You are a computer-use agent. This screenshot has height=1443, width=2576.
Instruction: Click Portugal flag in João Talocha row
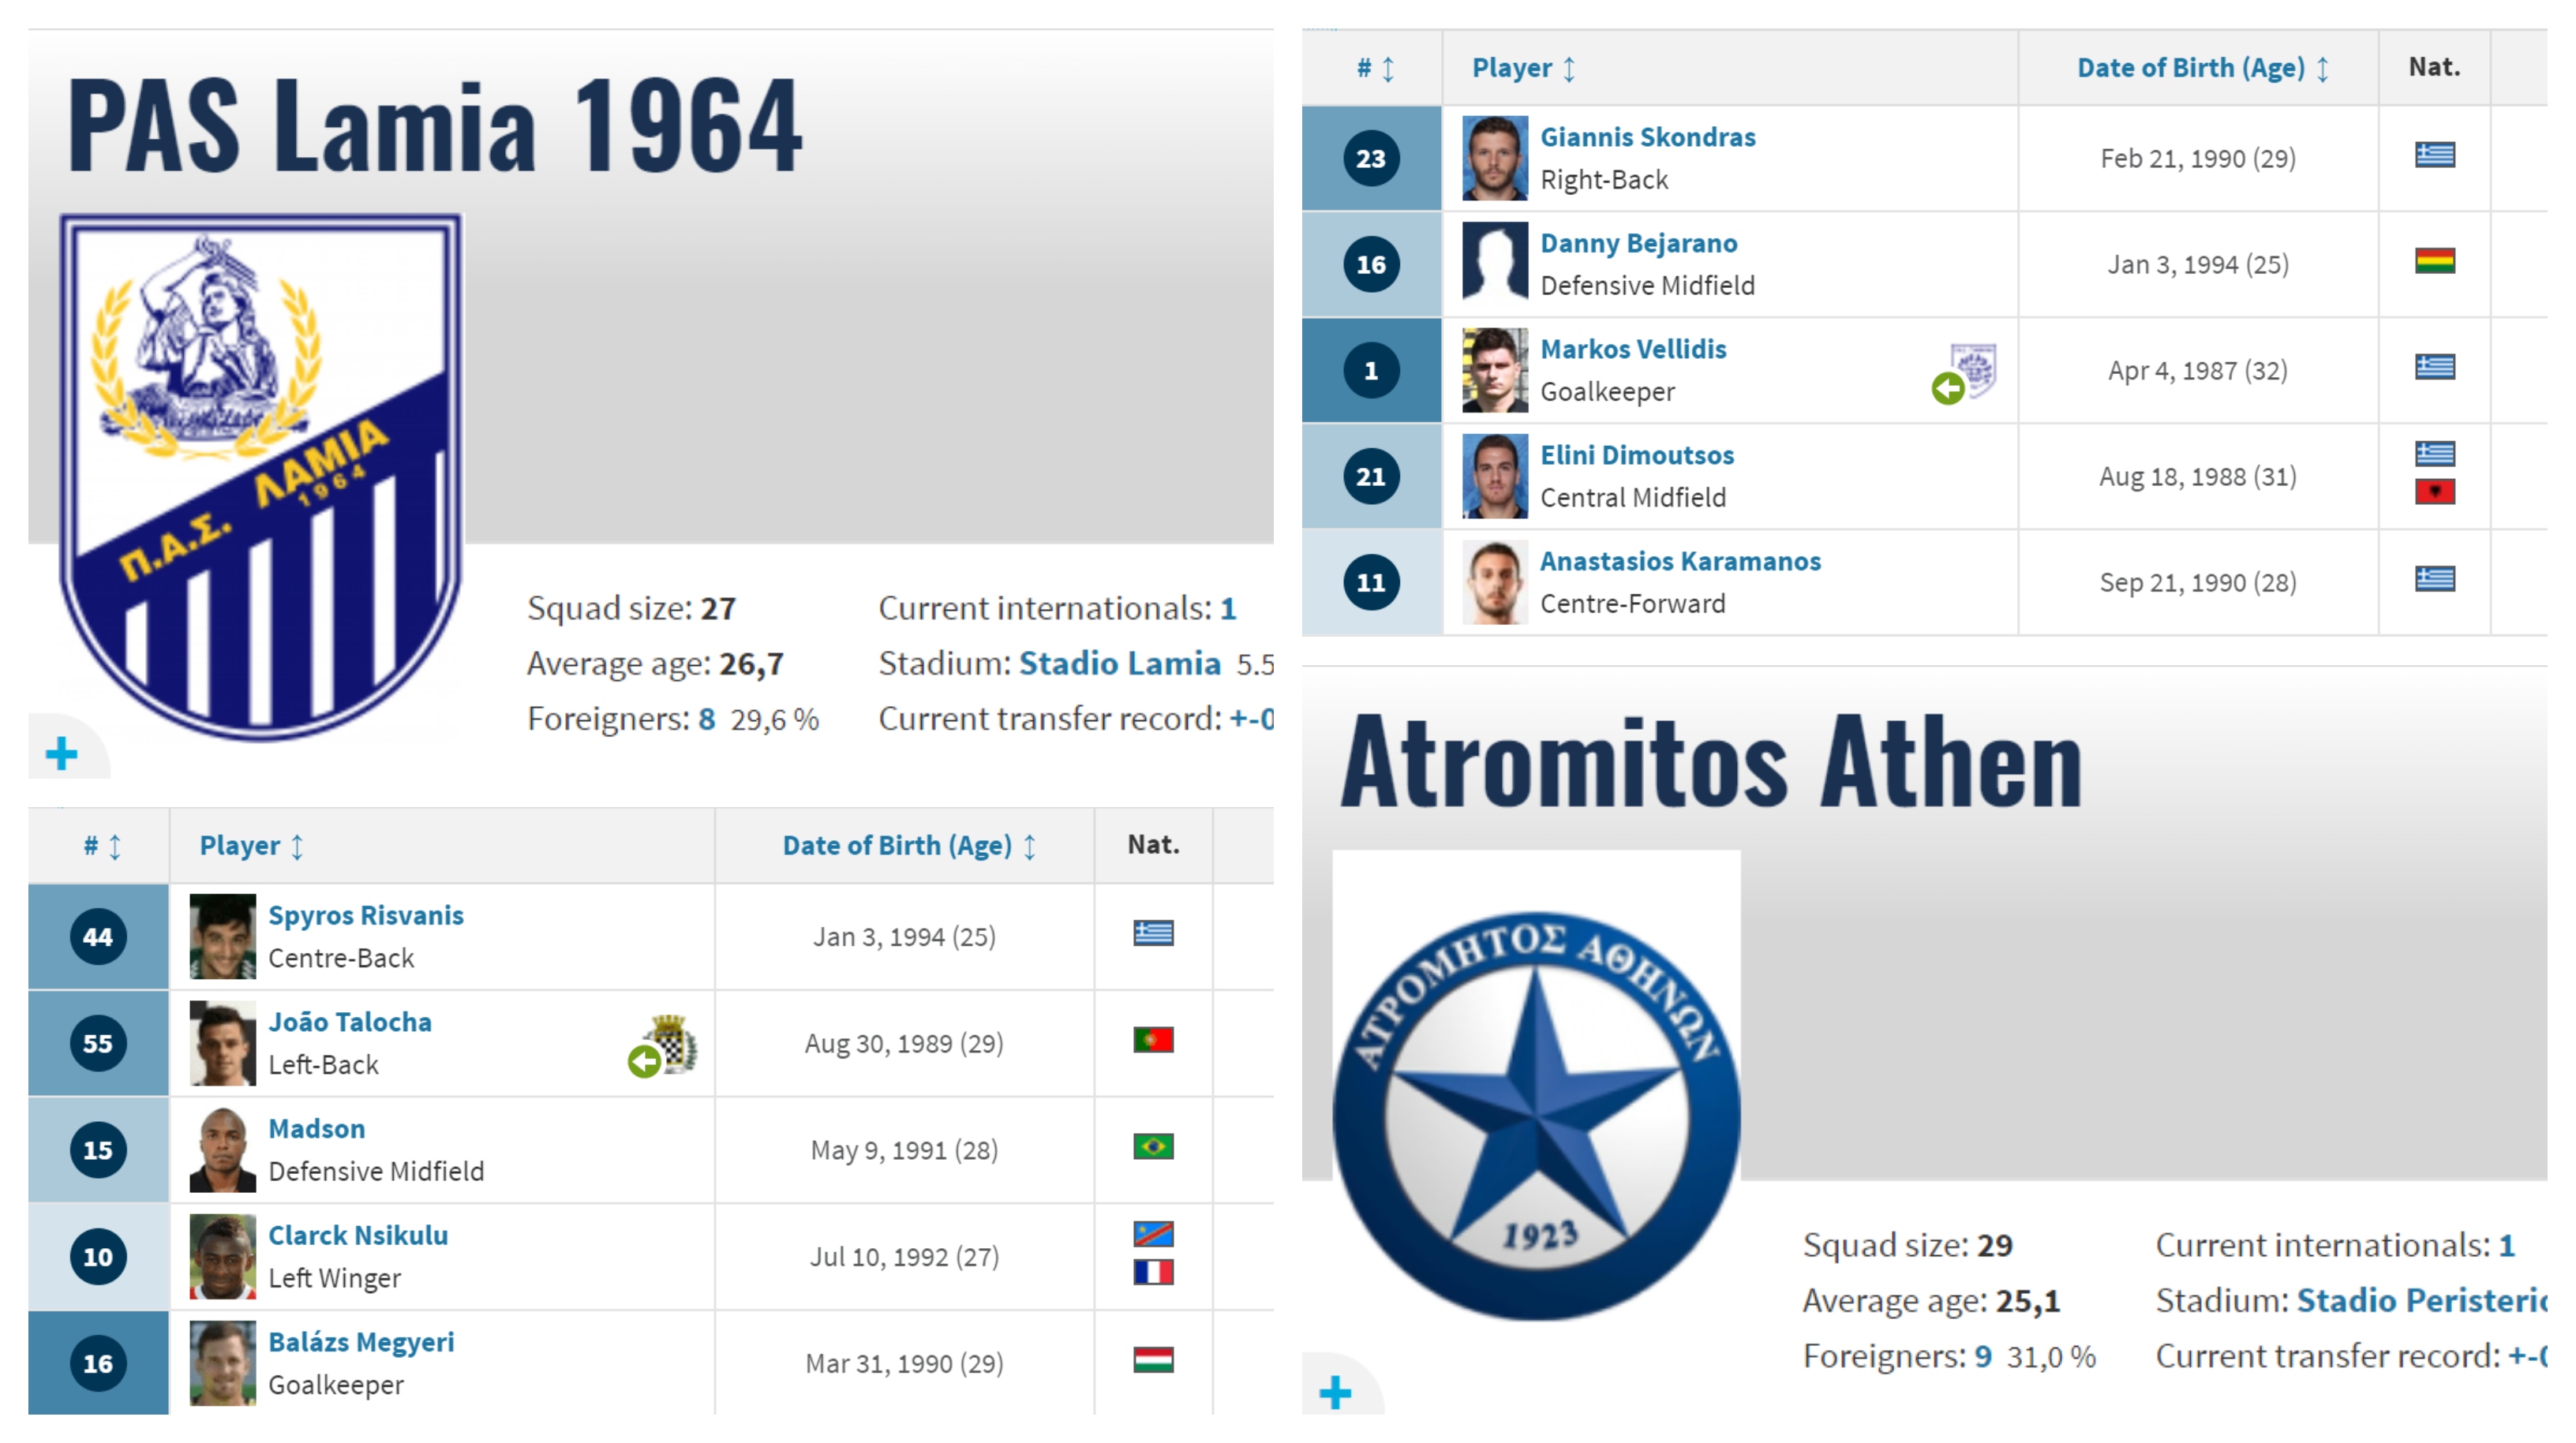point(1153,1040)
